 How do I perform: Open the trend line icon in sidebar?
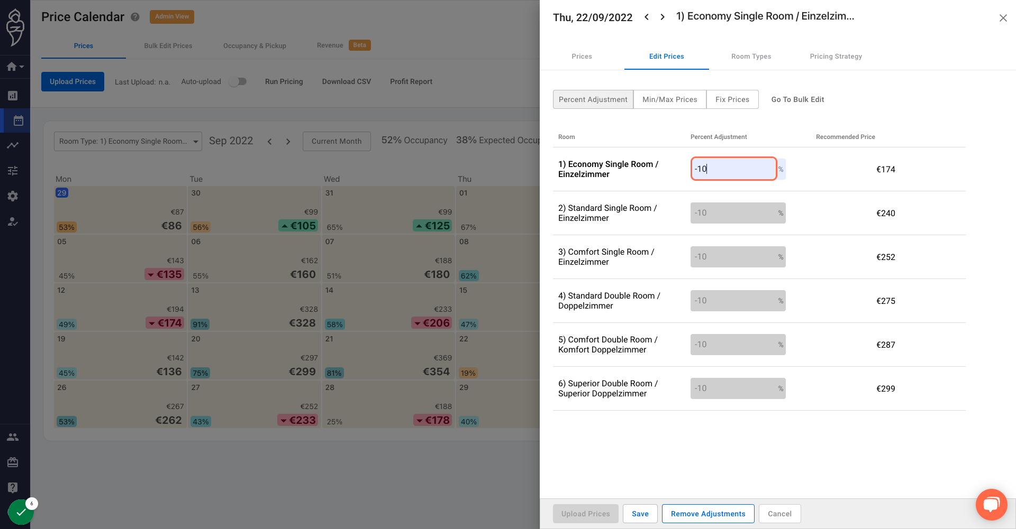point(13,145)
